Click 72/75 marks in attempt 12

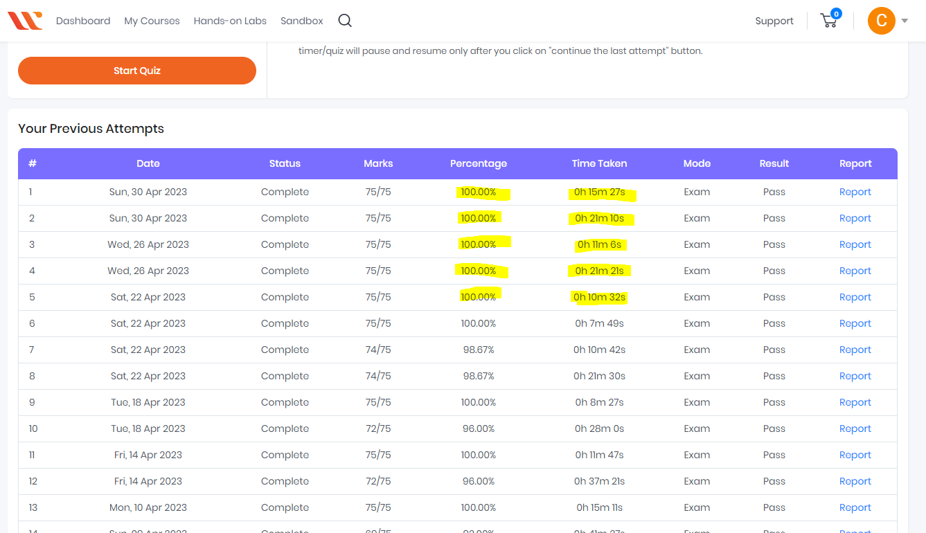(378, 481)
